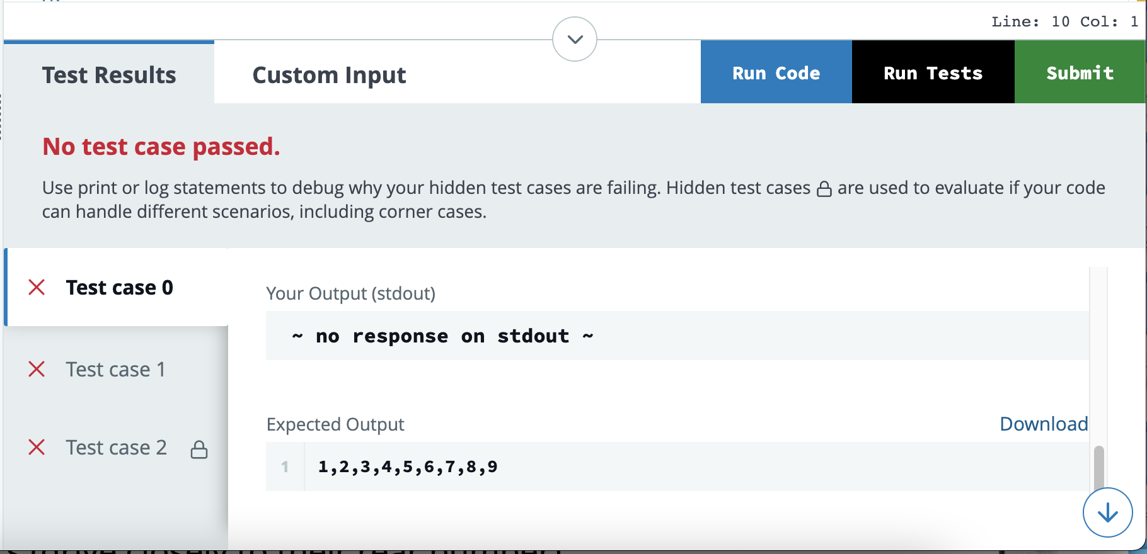Select Test case 1 in the list
The width and height of the screenshot is (1147, 554).
(x=117, y=369)
